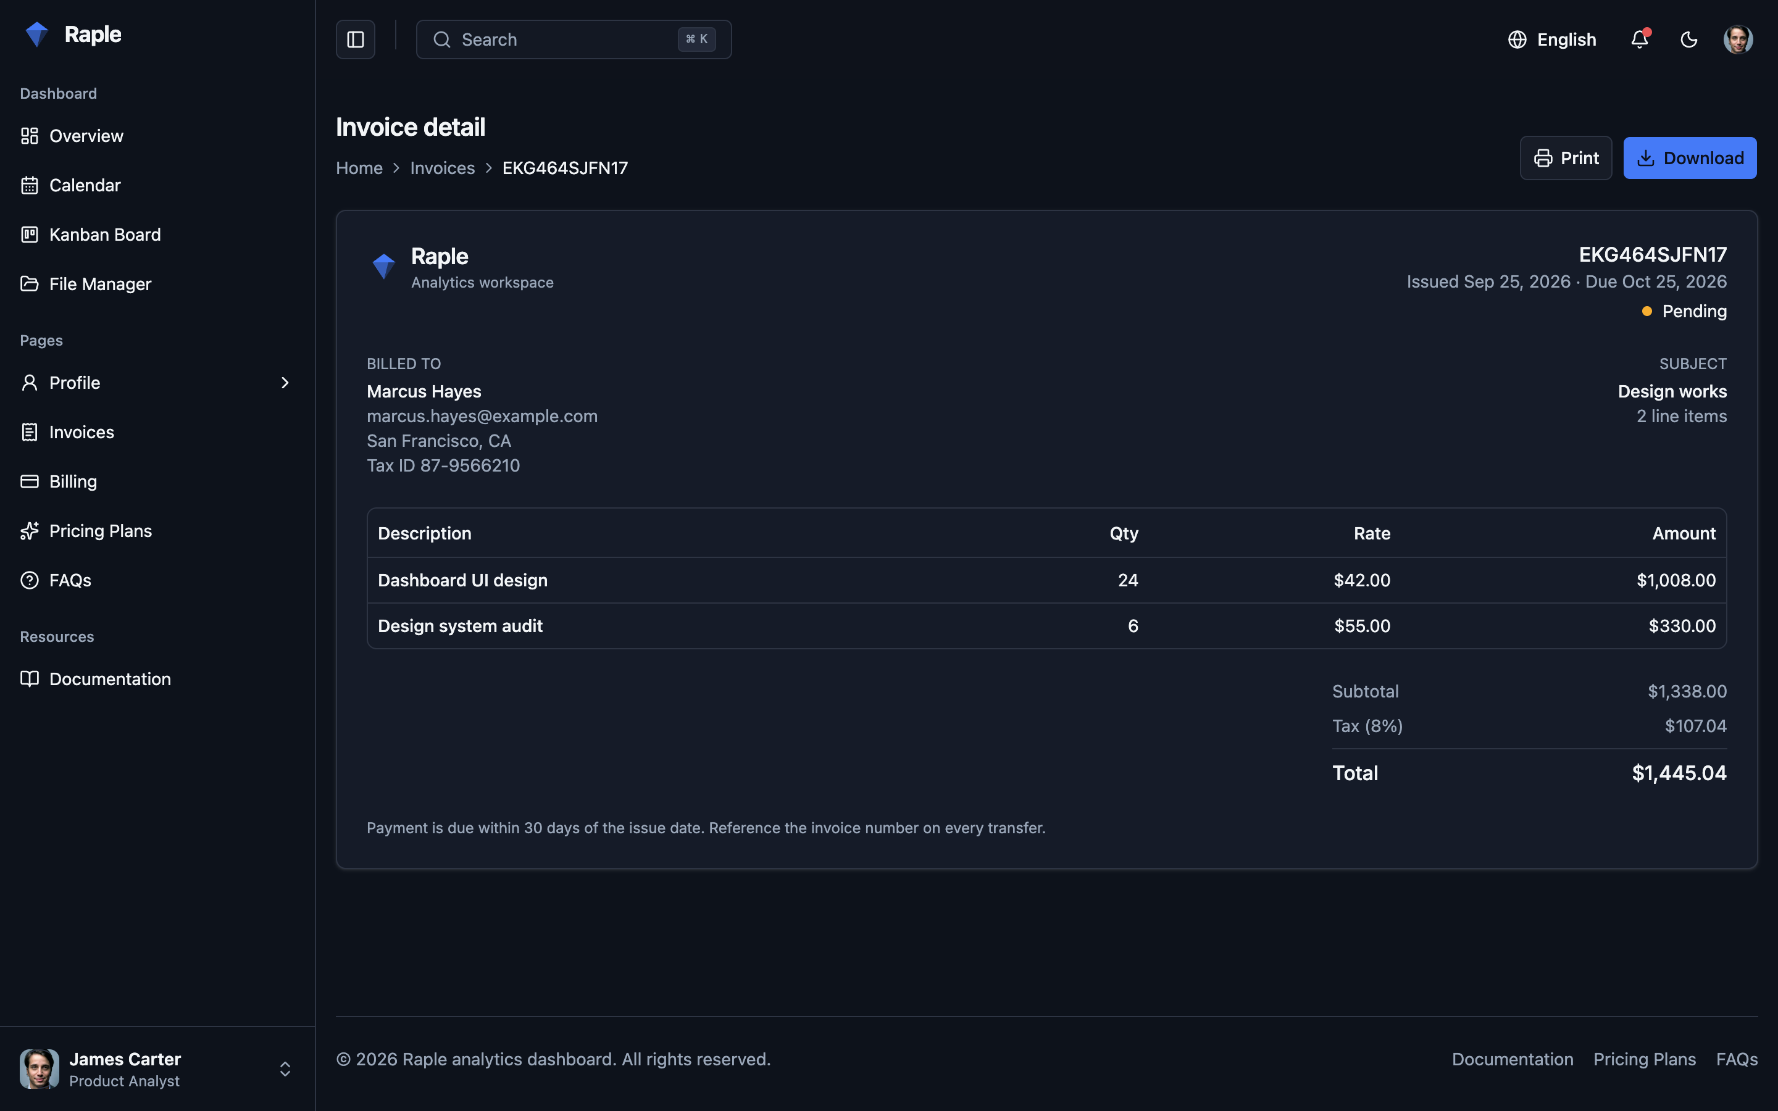Open the footer Documentation link
Image resolution: width=1778 pixels, height=1111 pixels.
1512,1059
